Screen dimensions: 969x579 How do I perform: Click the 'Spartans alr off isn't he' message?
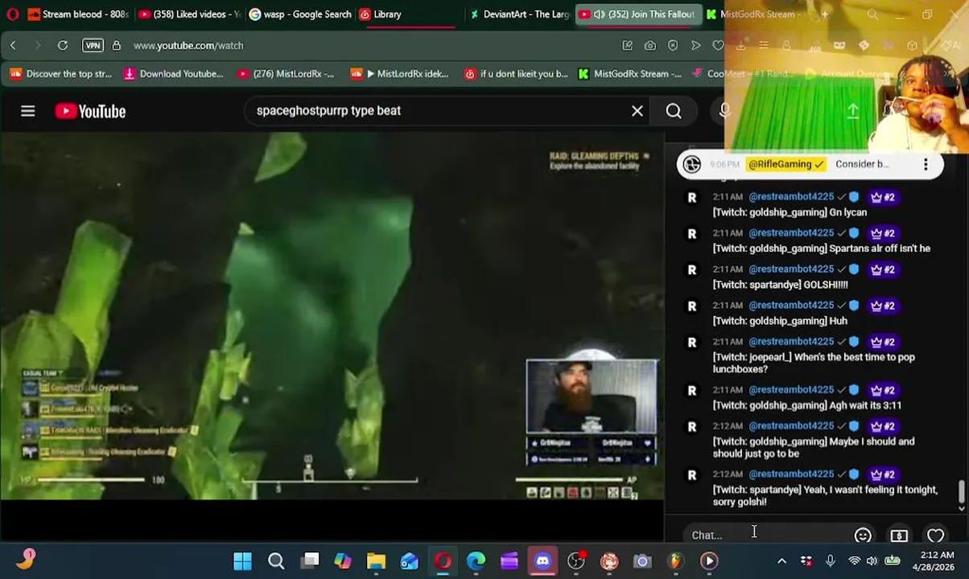click(x=821, y=248)
